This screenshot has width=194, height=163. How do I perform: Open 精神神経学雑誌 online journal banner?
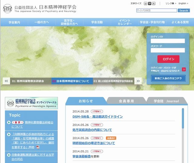pyautogui.click(x=31, y=103)
